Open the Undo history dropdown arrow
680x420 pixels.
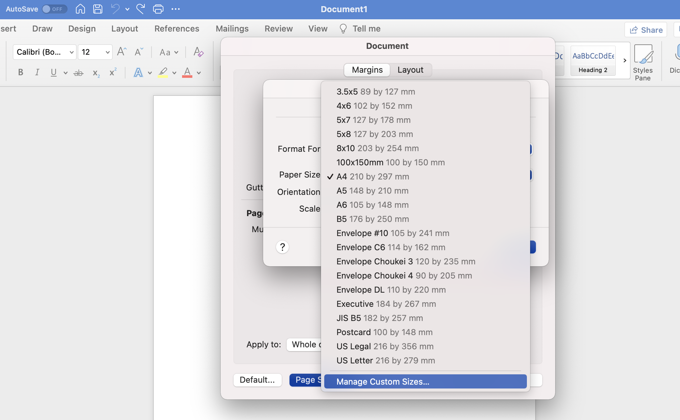click(x=127, y=9)
